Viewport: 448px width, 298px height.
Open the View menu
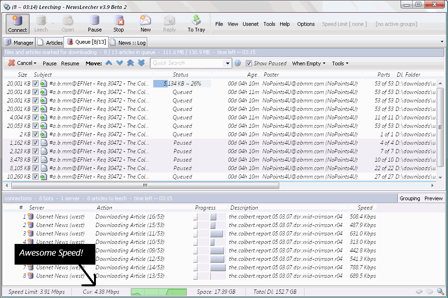(x=233, y=24)
